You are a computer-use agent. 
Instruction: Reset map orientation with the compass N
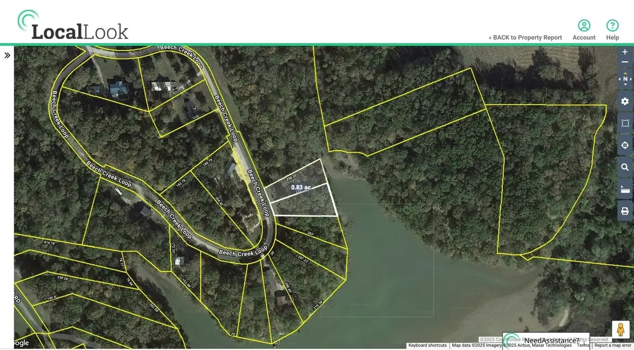pyautogui.click(x=624, y=79)
